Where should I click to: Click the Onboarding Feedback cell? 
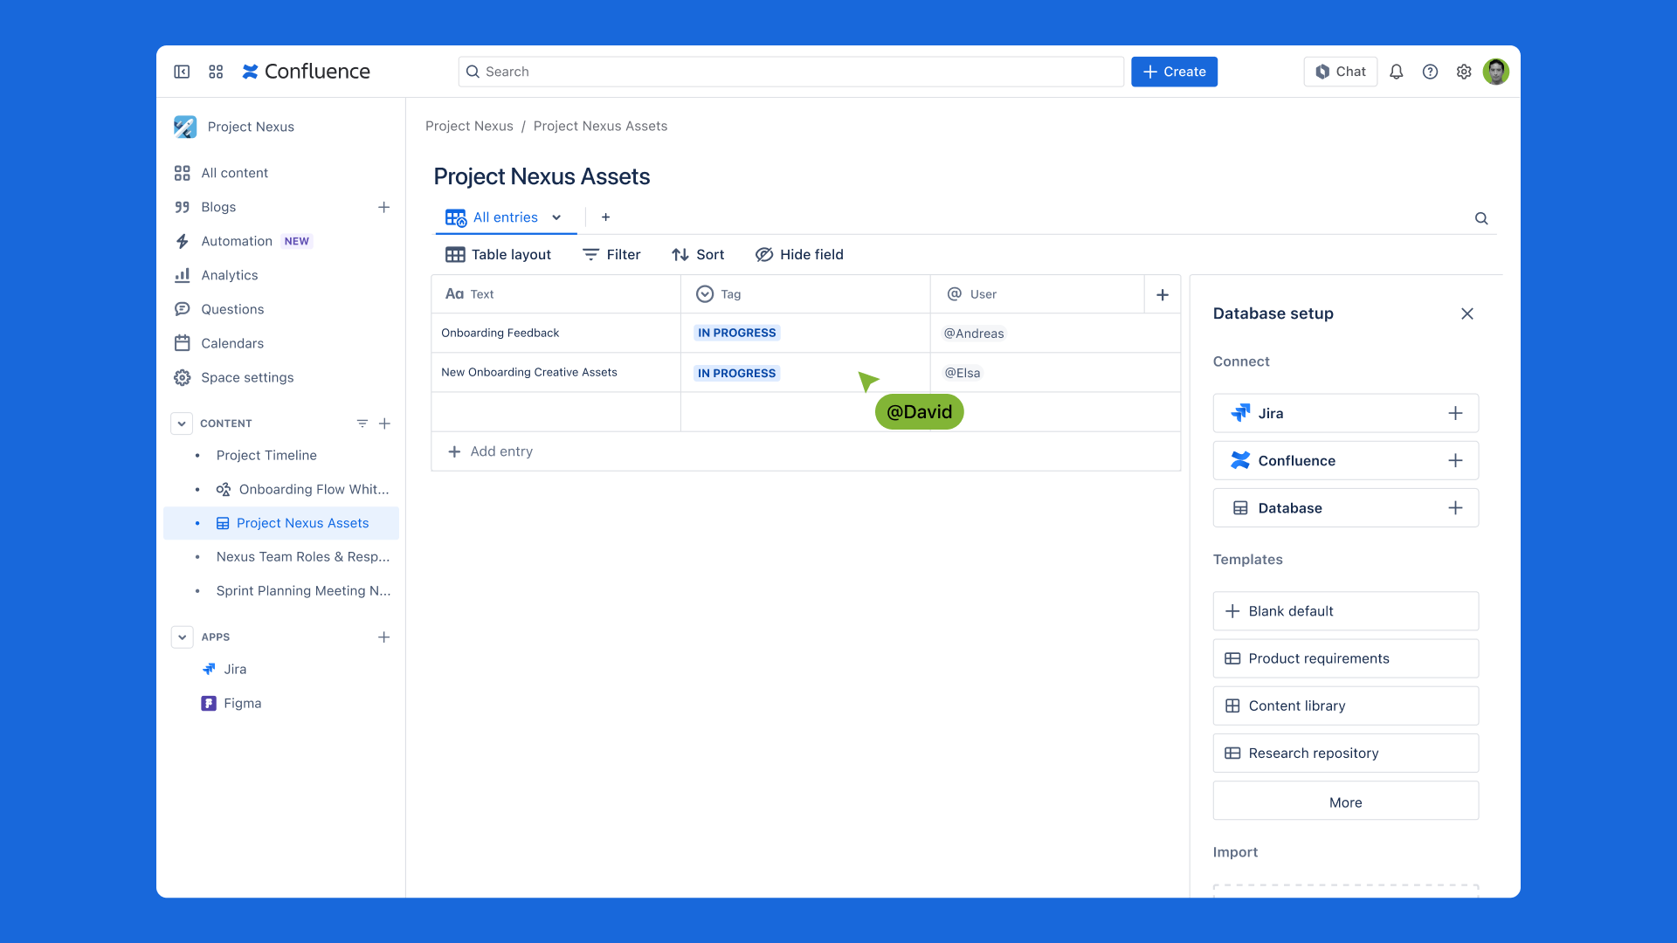click(x=556, y=334)
